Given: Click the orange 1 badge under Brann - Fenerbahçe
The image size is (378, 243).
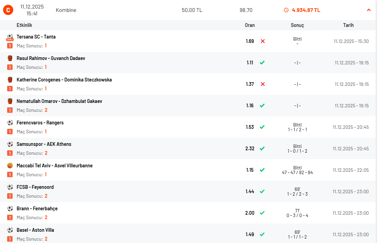Looking at the screenshot, I should [10, 217].
